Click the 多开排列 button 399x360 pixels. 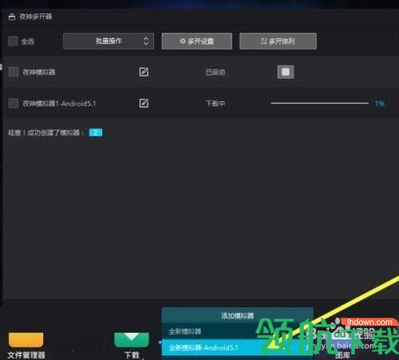pos(278,42)
